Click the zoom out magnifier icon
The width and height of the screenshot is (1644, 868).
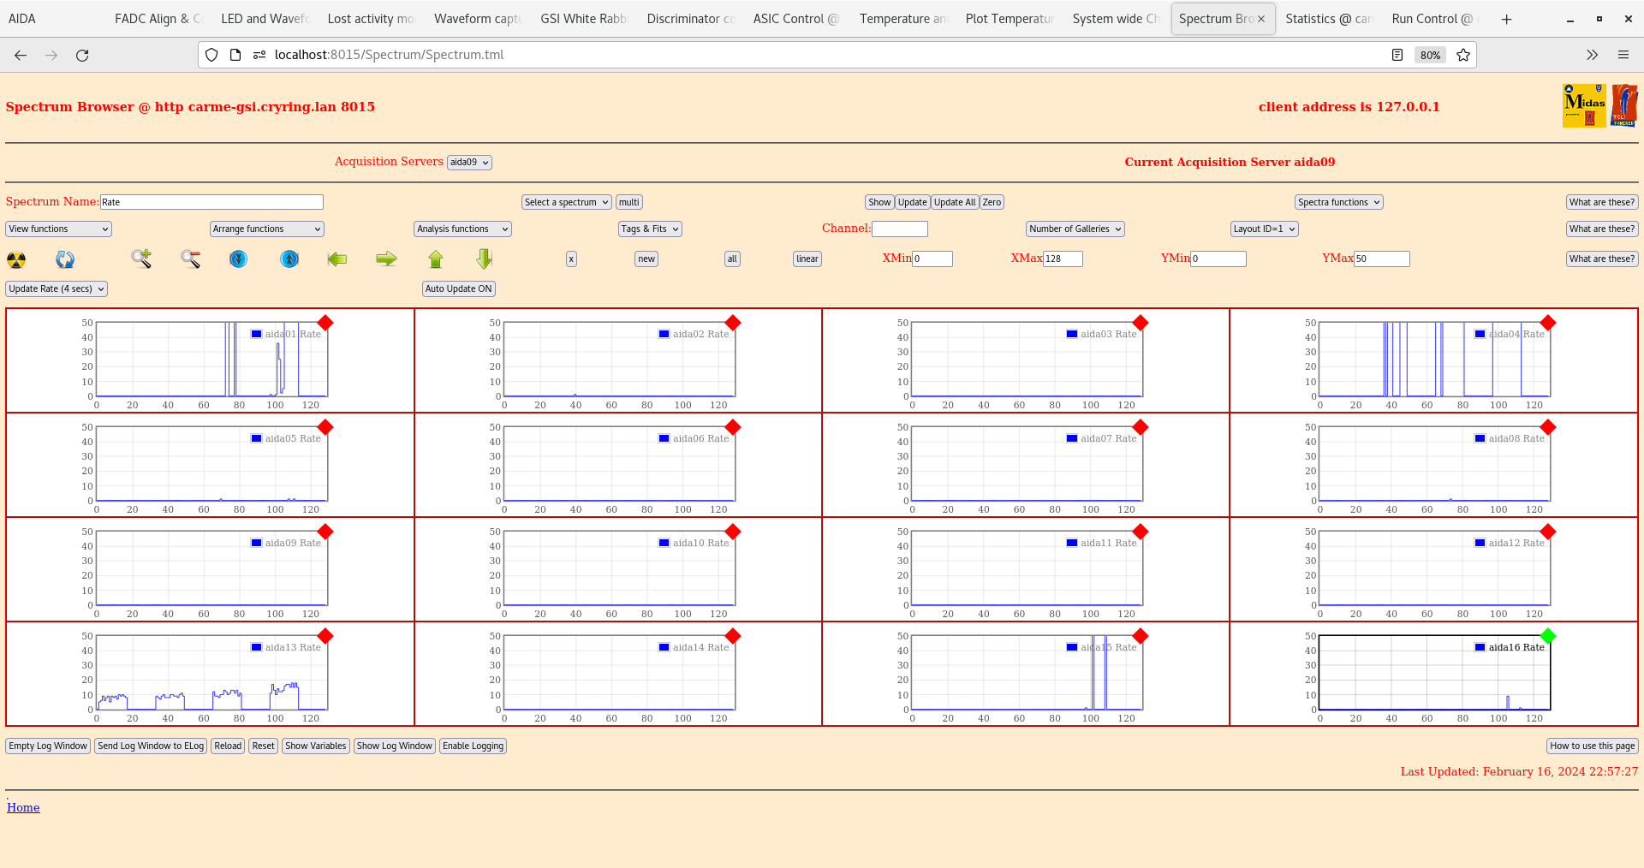click(190, 259)
